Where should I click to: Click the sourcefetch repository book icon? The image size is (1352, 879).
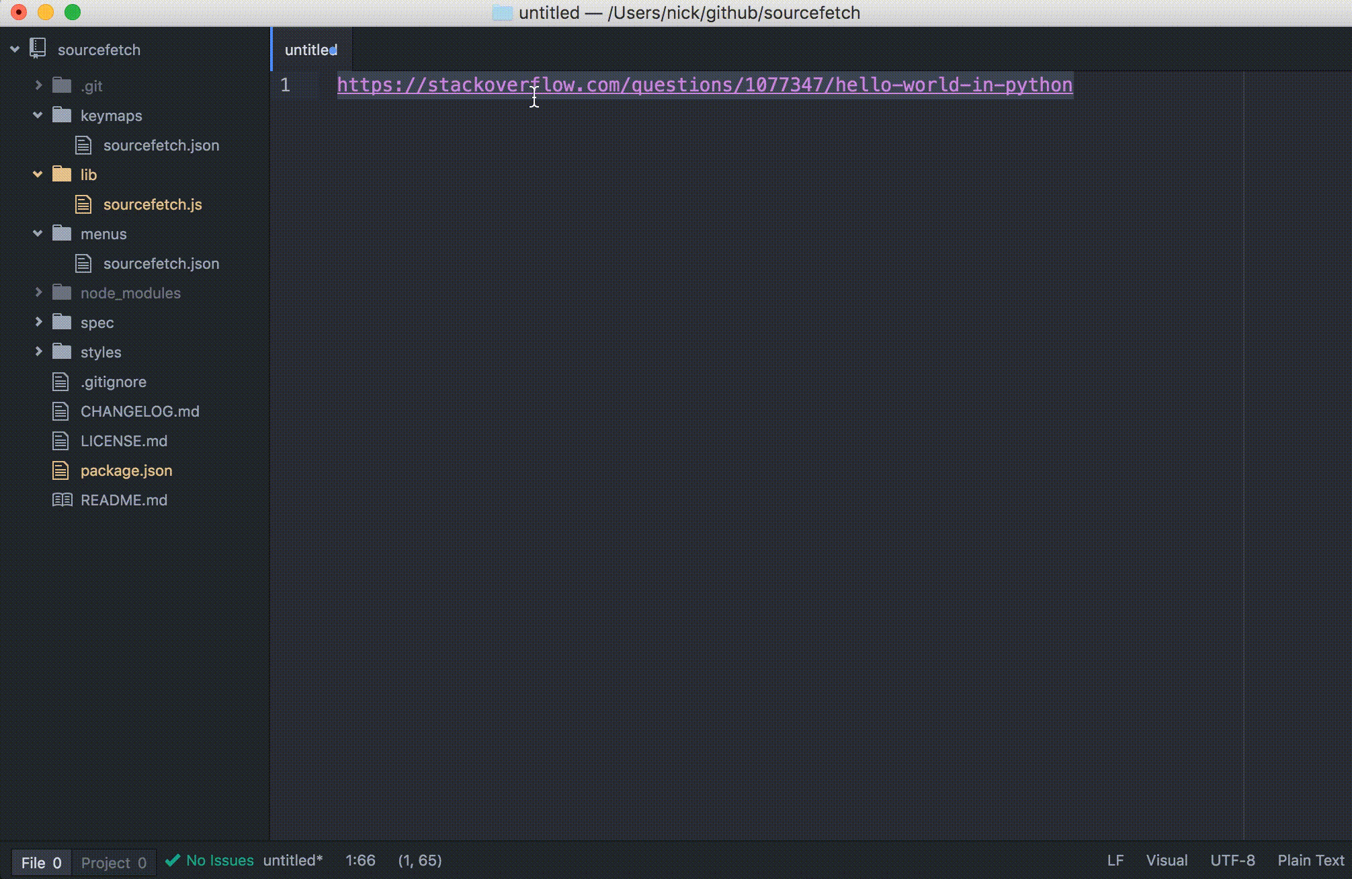coord(38,49)
